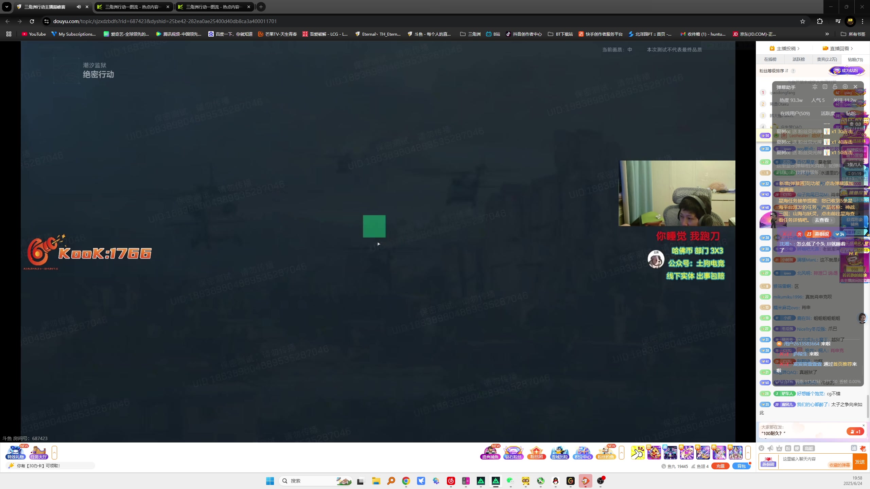Open the tab search dropdown in Chrome
The width and height of the screenshot is (870, 489).
(x=6, y=7)
